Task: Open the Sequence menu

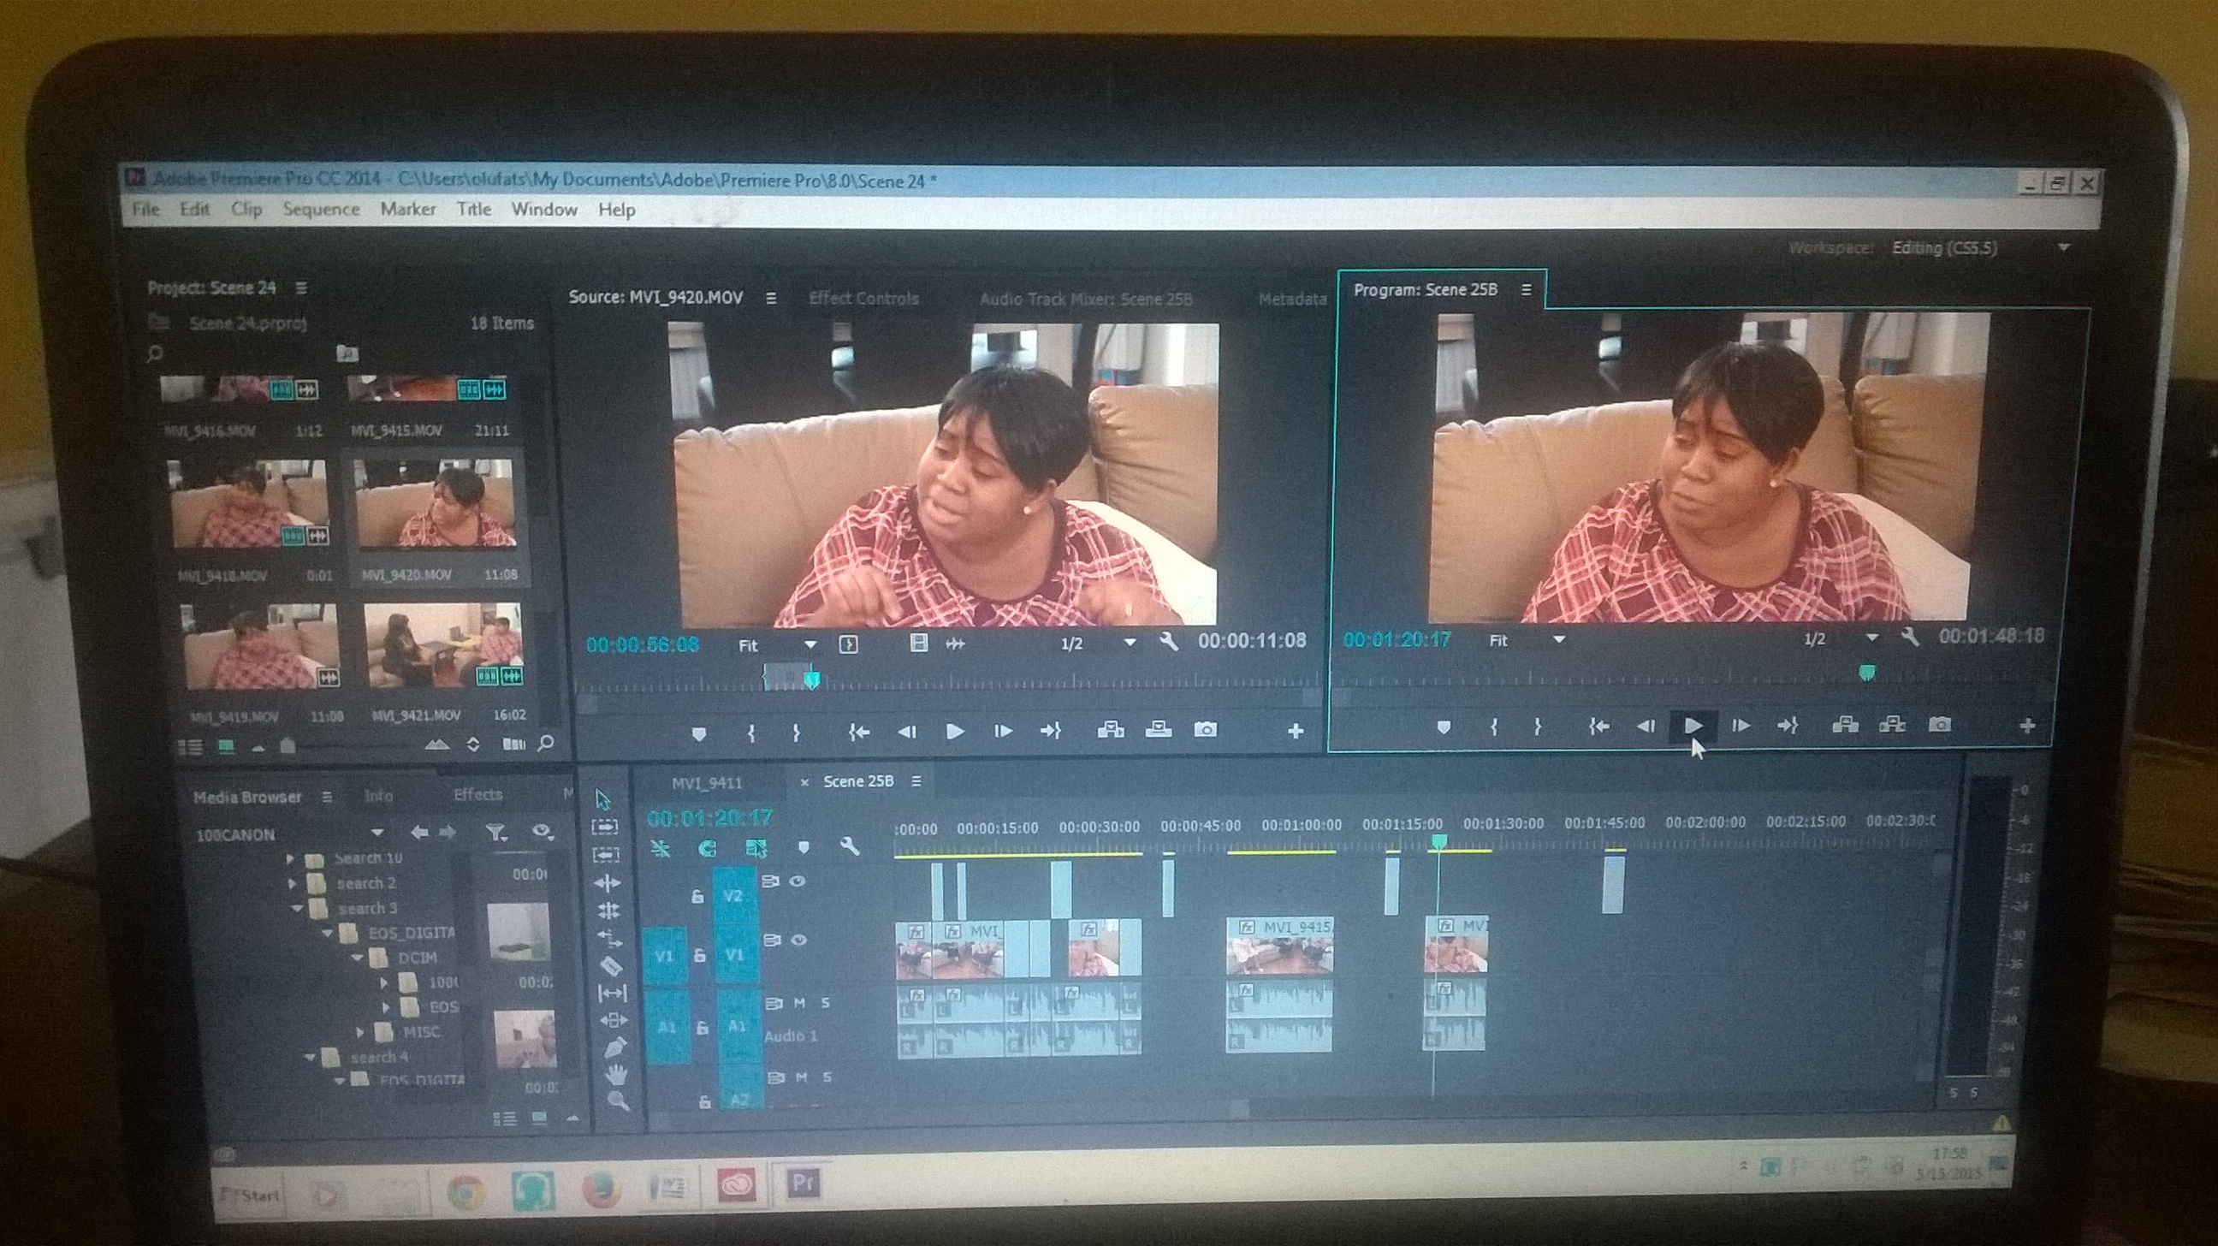Action: 320,210
